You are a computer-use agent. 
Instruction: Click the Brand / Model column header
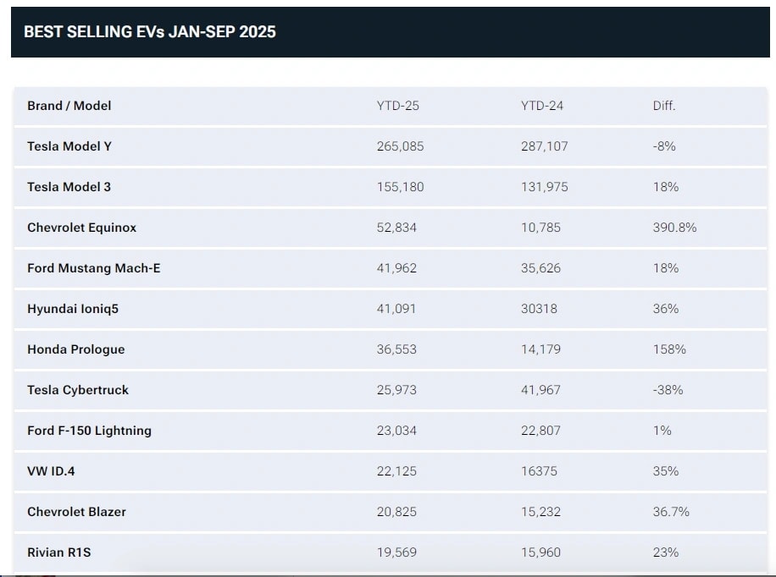pos(69,106)
